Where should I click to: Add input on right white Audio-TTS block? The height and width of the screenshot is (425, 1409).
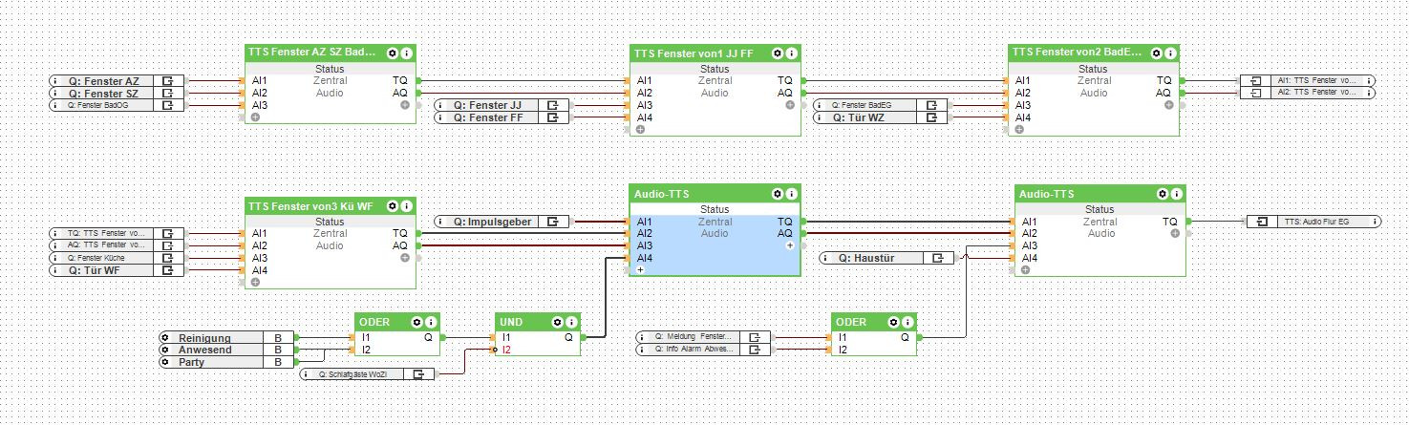pyautogui.click(x=1025, y=270)
